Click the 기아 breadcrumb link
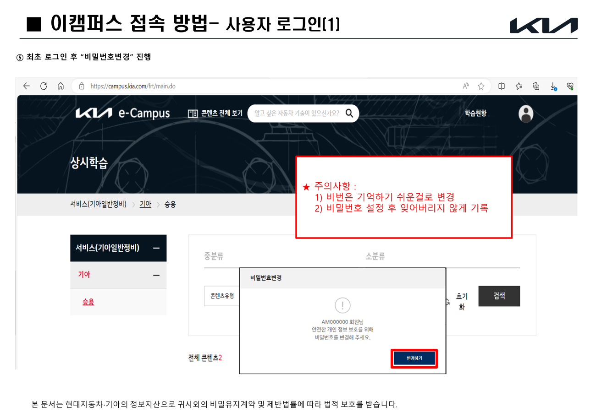The width and height of the screenshot is (596, 412). pos(145,204)
